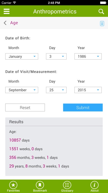Expand visit Month dropdown showing September
108x193 pixels.
point(22,90)
